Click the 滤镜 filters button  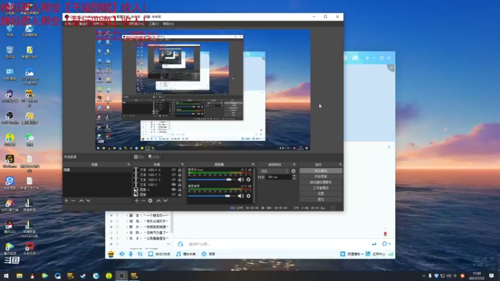tap(154, 157)
